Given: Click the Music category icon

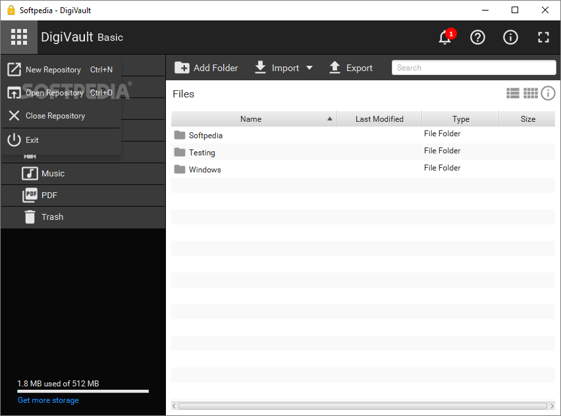Looking at the screenshot, I should click(30, 174).
